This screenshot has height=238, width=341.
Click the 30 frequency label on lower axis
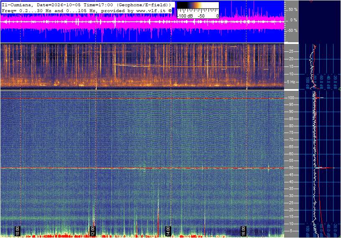[291, 196]
